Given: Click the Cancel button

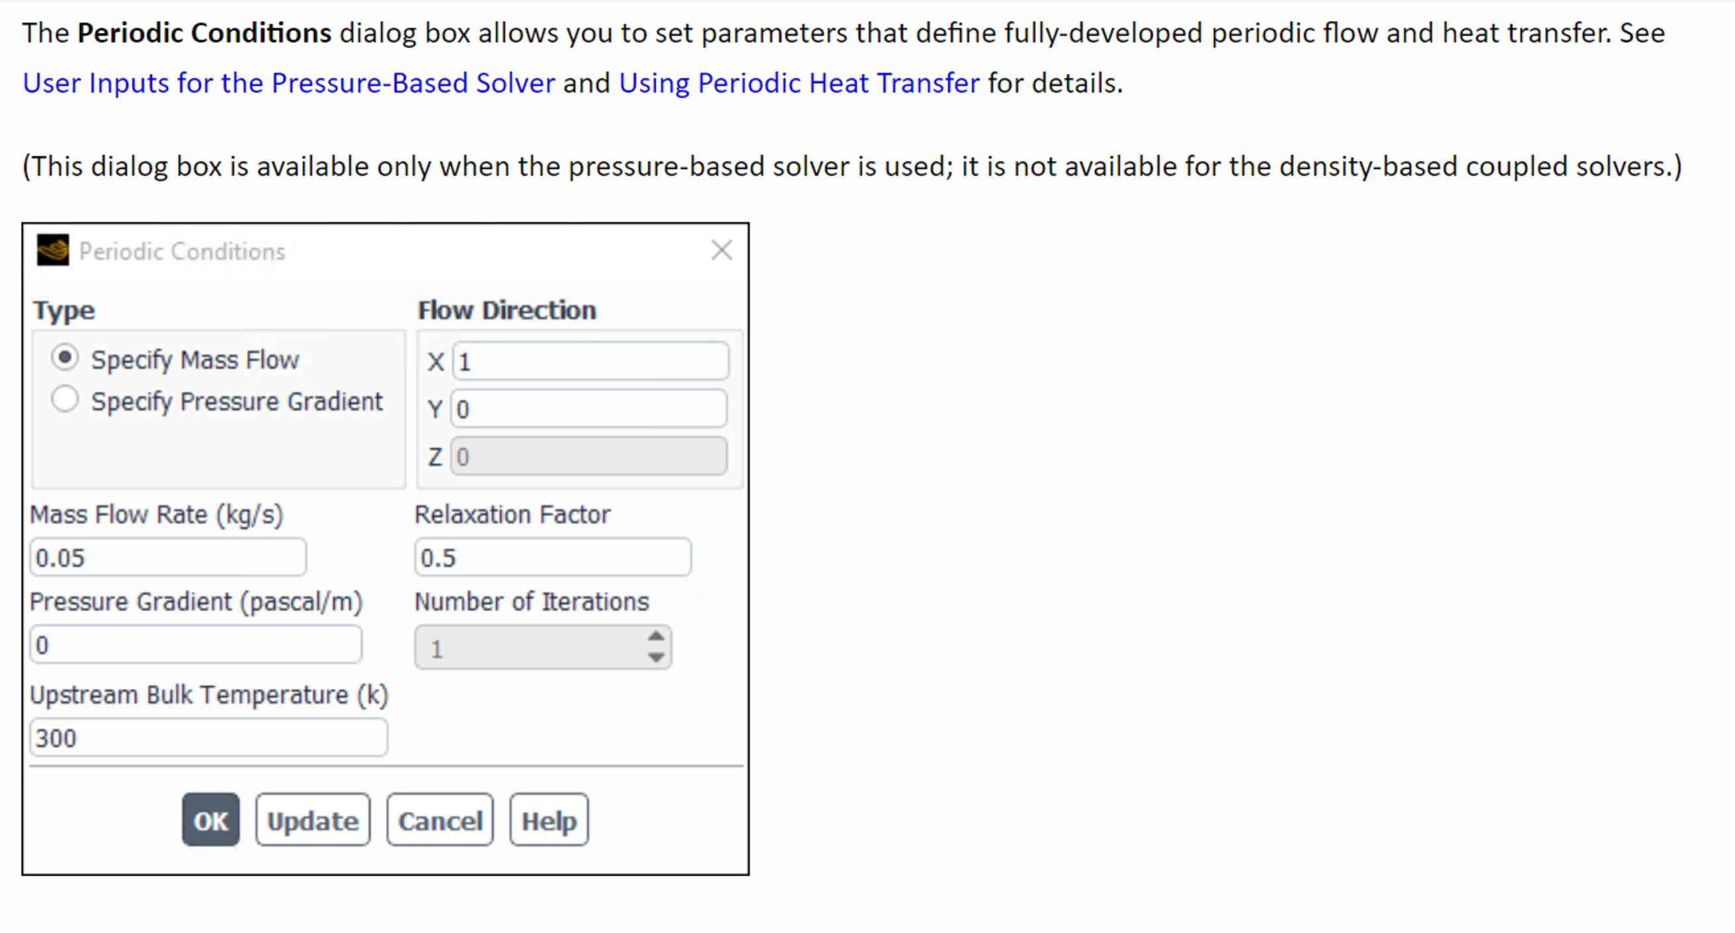Looking at the screenshot, I should click(x=440, y=820).
